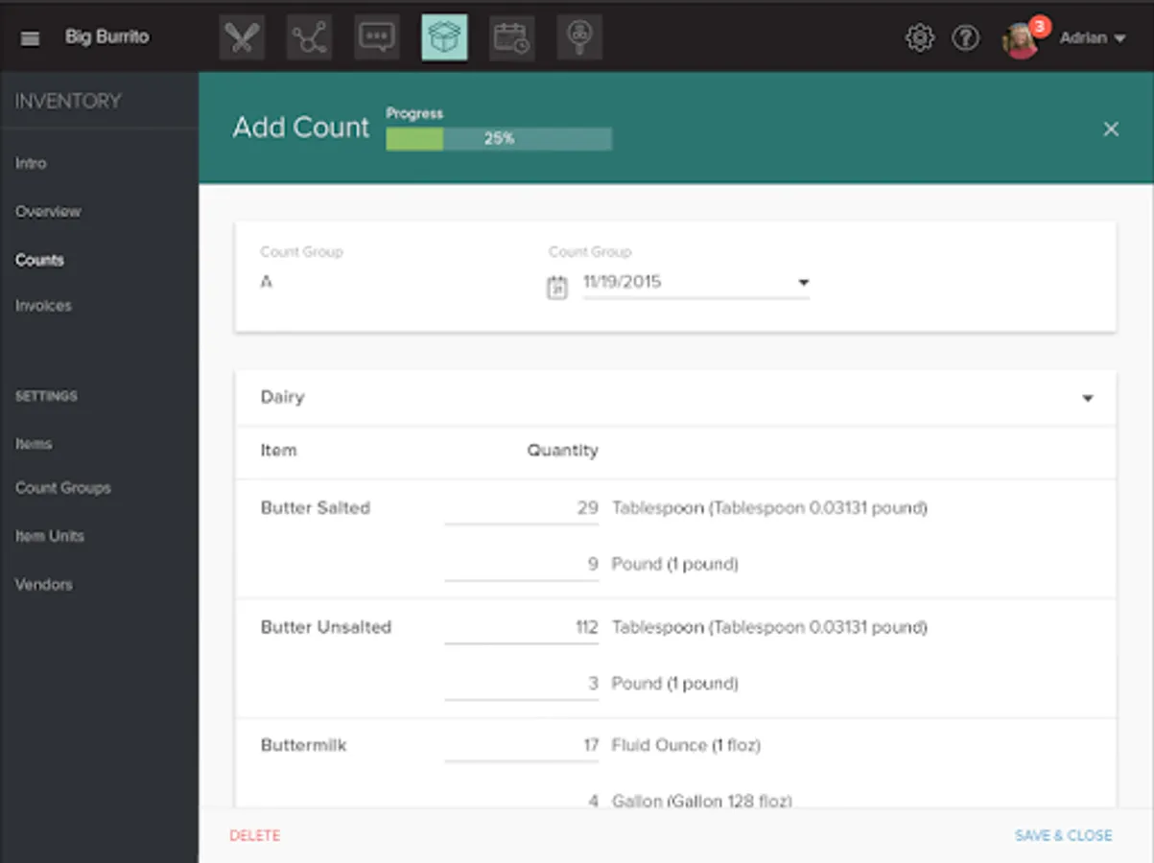Click Fluid Ounce (1 floz) unit label
This screenshot has width=1154, height=863.
[x=686, y=745]
